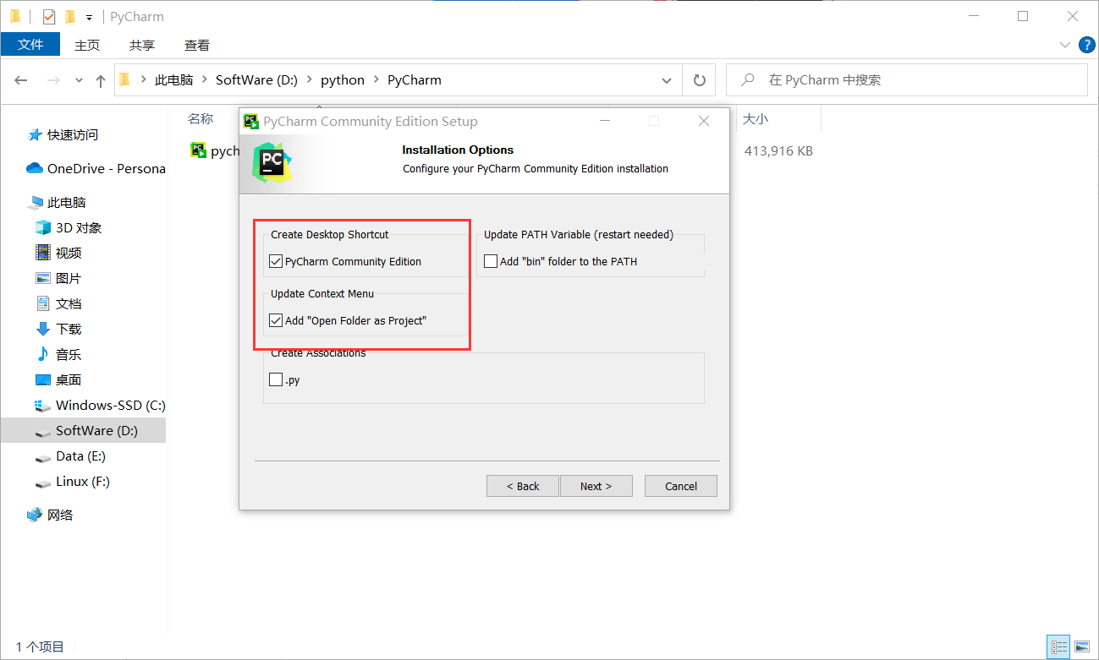Click the 413,916 KB file size cell

[x=778, y=151]
